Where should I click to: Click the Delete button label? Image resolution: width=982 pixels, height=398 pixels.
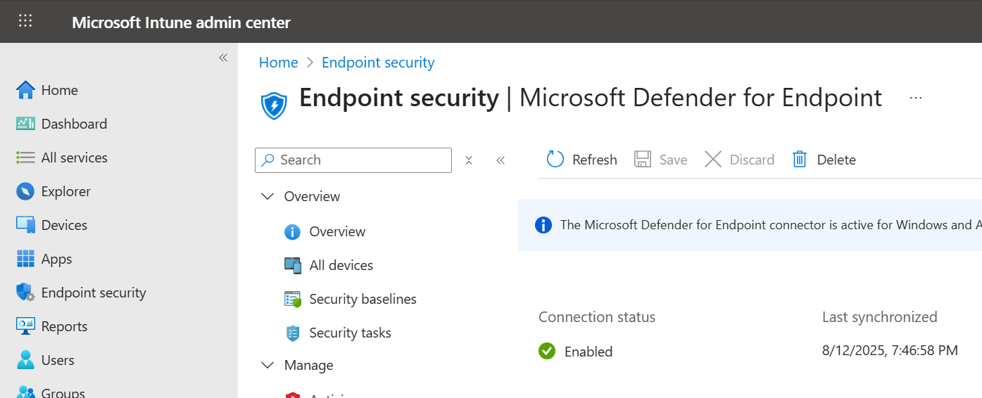836,160
